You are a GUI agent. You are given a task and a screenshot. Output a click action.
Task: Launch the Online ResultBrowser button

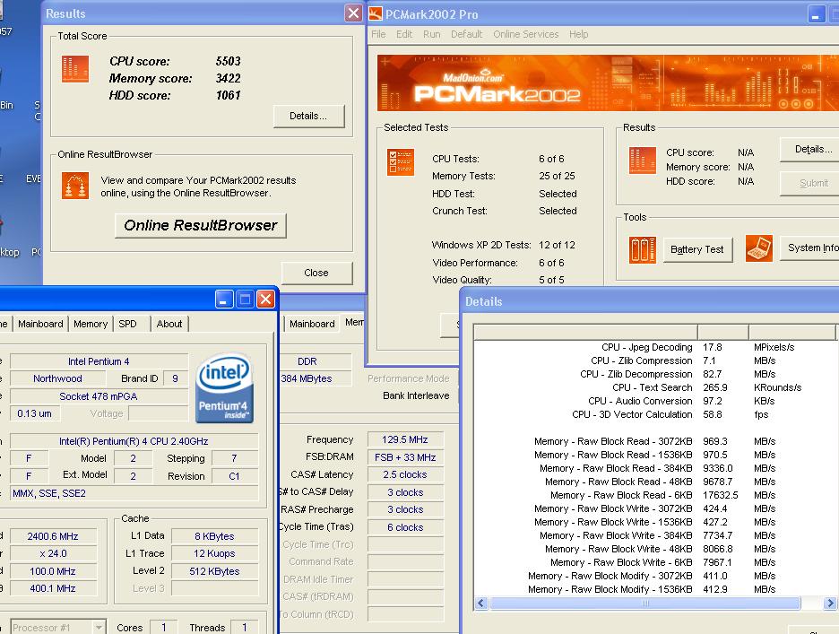click(x=201, y=225)
